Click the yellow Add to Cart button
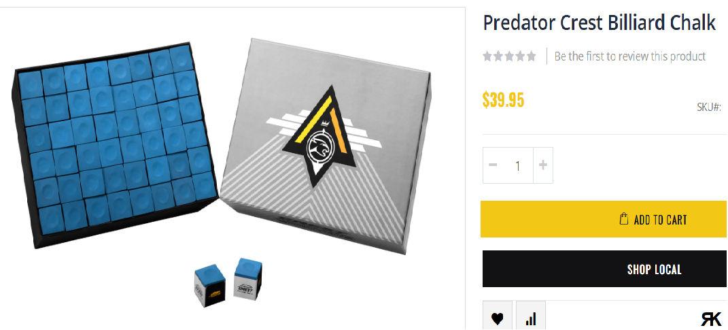 pos(604,219)
